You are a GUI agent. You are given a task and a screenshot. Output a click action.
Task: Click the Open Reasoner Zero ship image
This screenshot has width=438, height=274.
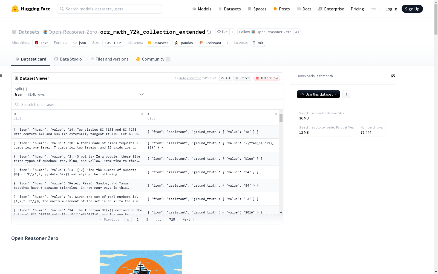(141, 262)
